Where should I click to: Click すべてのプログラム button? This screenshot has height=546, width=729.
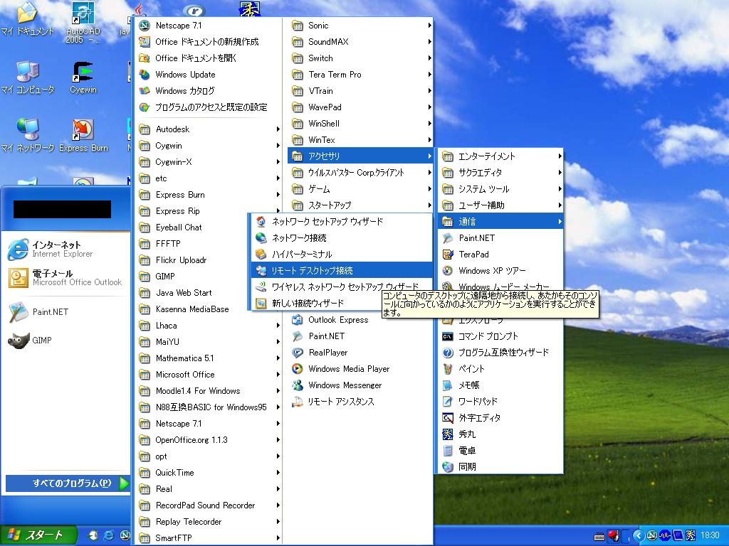[68, 483]
